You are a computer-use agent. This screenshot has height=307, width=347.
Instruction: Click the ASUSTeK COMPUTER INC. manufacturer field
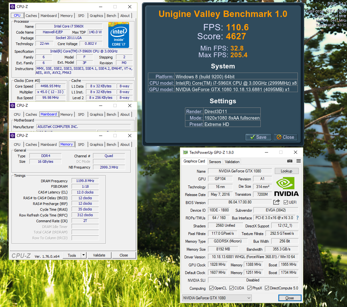(x=83, y=127)
